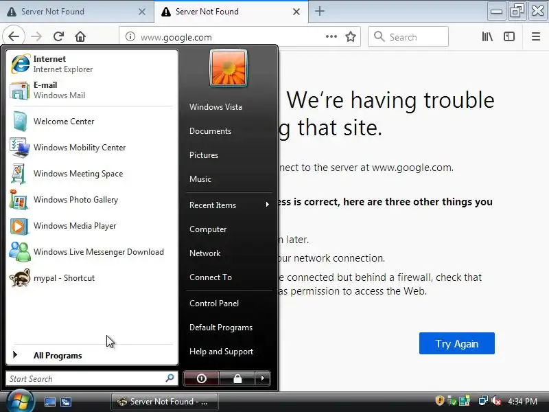The height and width of the screenshot is (412, 549).
Task: Reload the current page
Action: click(x=58, y=36)
